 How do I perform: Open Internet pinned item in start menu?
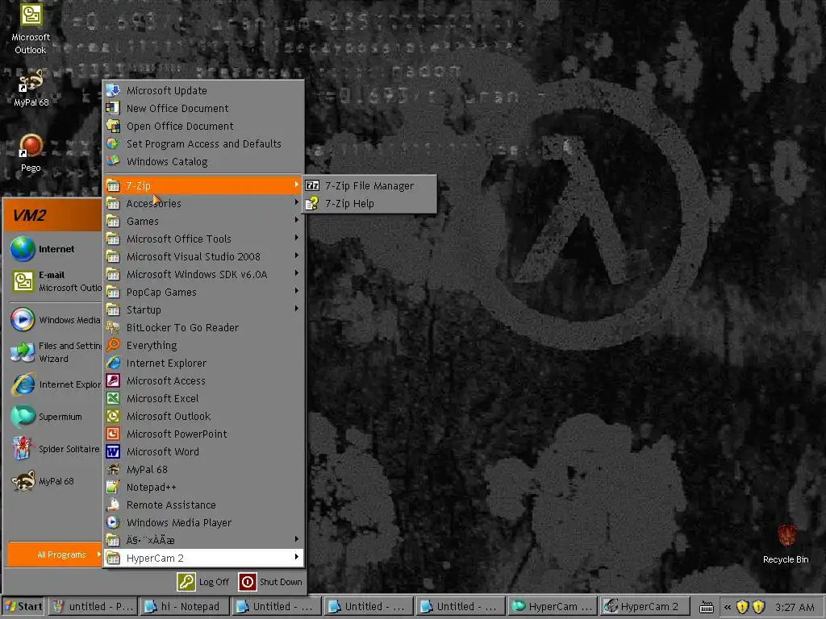click(x=54, y=249)
